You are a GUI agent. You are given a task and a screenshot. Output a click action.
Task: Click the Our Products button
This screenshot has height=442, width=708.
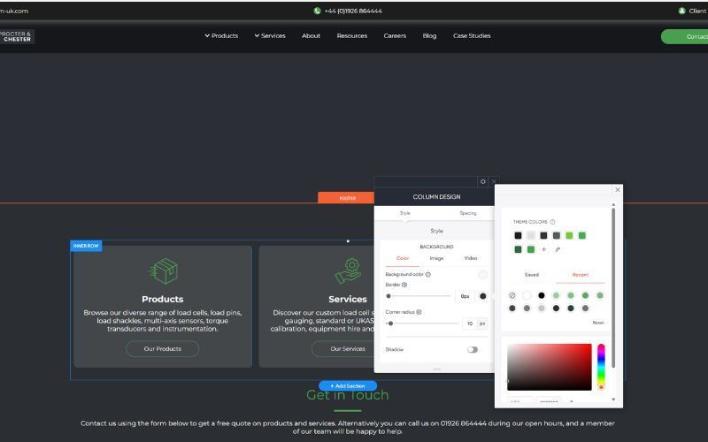point(163,348)
